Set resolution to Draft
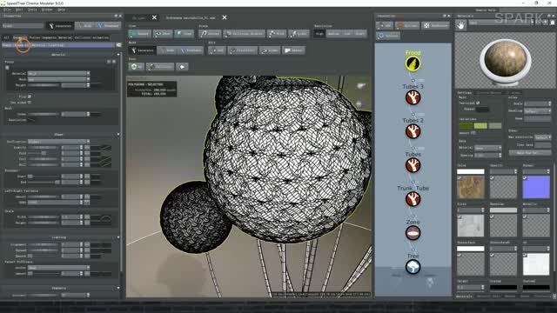This screenshot has width=557, height=313. 359,34
